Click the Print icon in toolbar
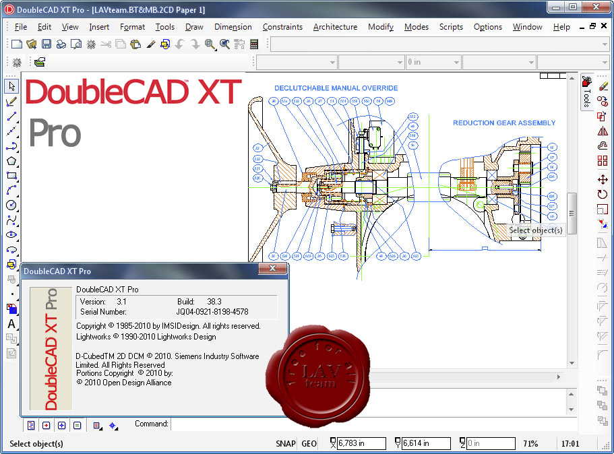Viewport: 614px width, 454px height. [x=61, y=44]
